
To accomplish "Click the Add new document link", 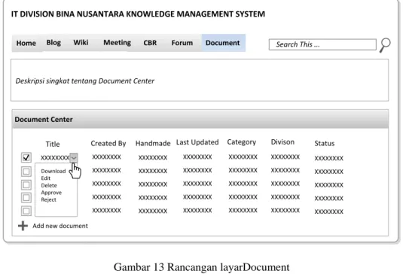I will point(60,226).
